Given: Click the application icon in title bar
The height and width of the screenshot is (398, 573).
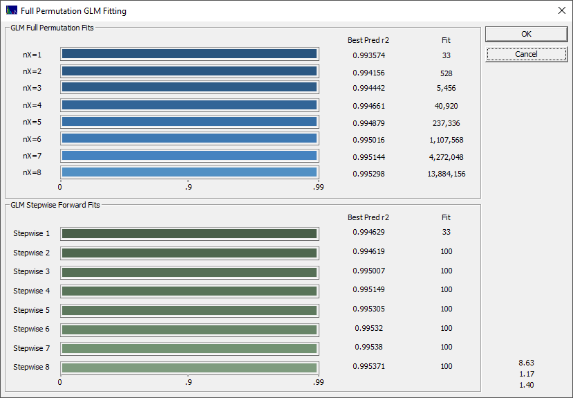Looking at the screenshot, I should pyautogui.click(x=12, y=10).
